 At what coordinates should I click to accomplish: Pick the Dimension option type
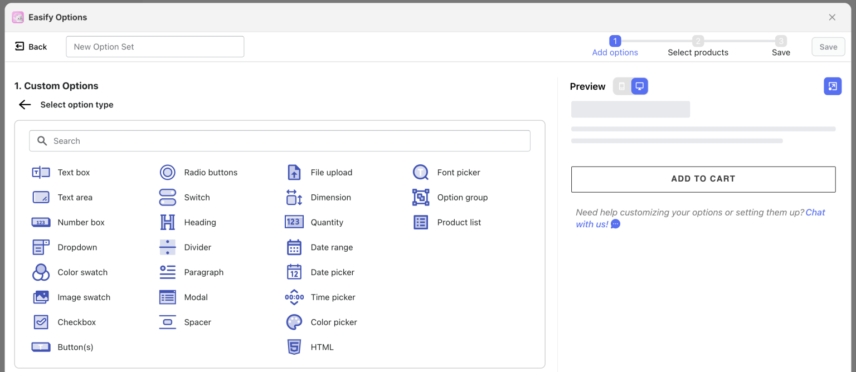[331, 197]
